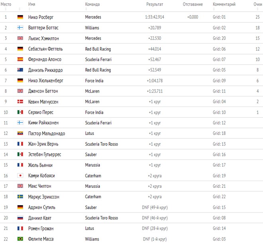Screen dimensions: 263x244
Task: Open driver link Кими Райкконен
Action: [43, 123]
